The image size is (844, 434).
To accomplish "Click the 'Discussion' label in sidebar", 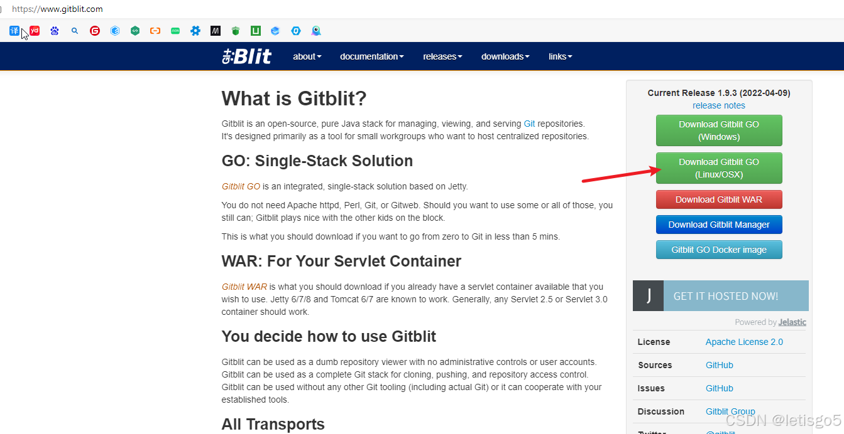I will pos(661,411).
